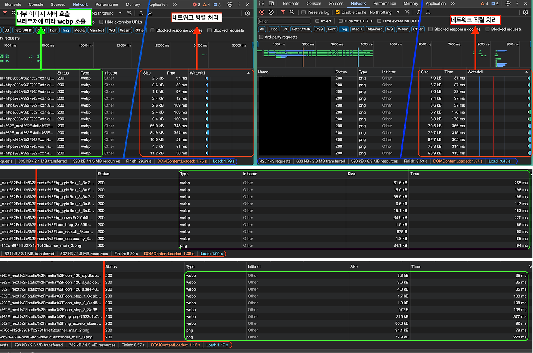Uncheck the Disable cache checkbox
Image resolution: width=533 pixels, height=353 pixels.
coord(338,12)
